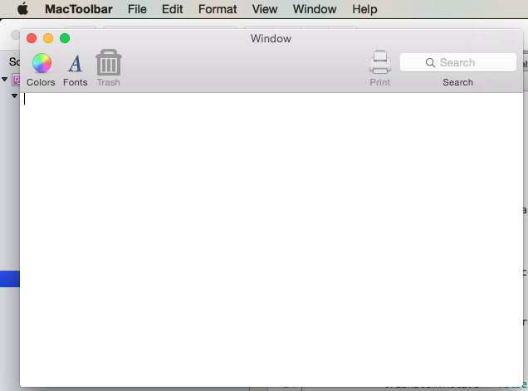The height and width of the screenshot is (391, 528).
Task: Collapse the nested disclosure triangle in background sidebar
Action: pyautogui.click(x=14, y=96)
